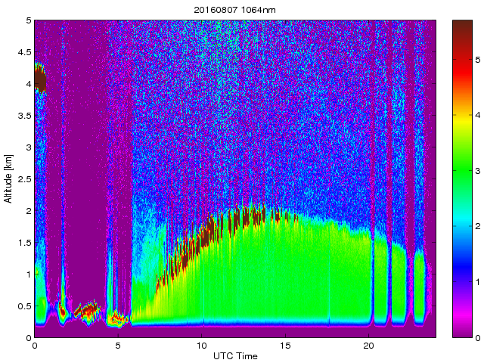Screen dimensions: 484x363
Task: Click the x-axis tick label "10"
Action: [x=201, y=345]
